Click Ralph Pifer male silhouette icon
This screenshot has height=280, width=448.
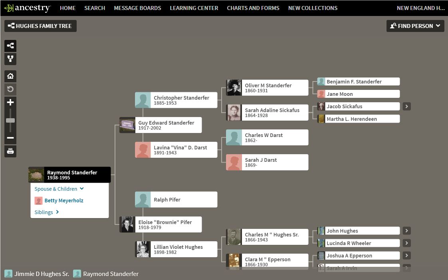coord(143,199)
